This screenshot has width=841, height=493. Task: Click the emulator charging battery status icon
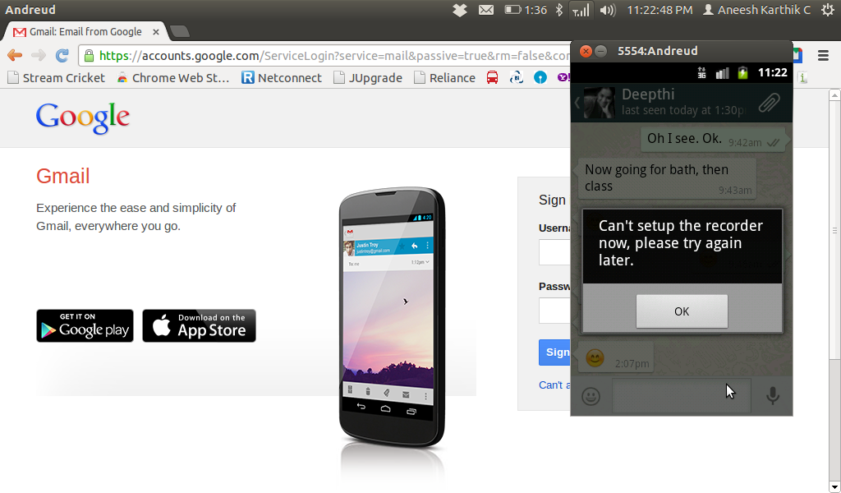742,72
